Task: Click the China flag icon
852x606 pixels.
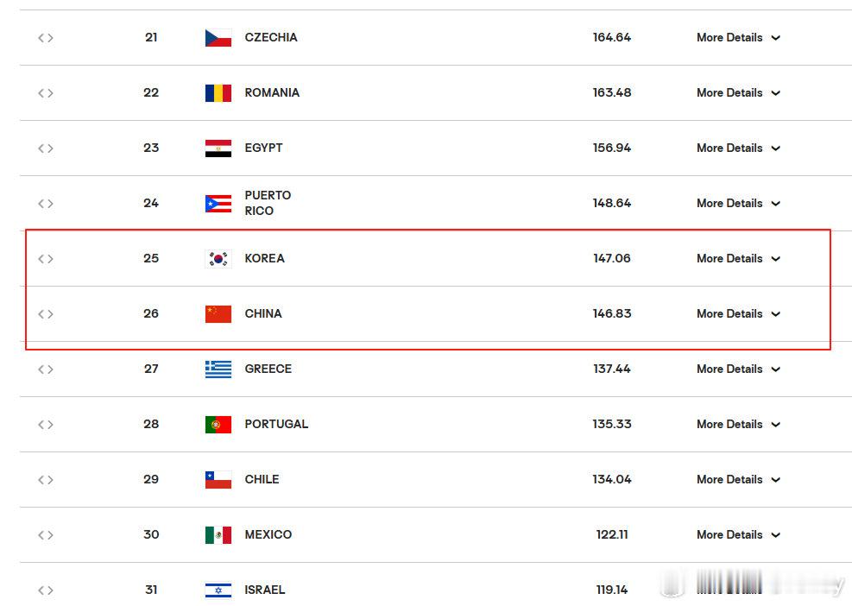Action: [x=218, y=314]
